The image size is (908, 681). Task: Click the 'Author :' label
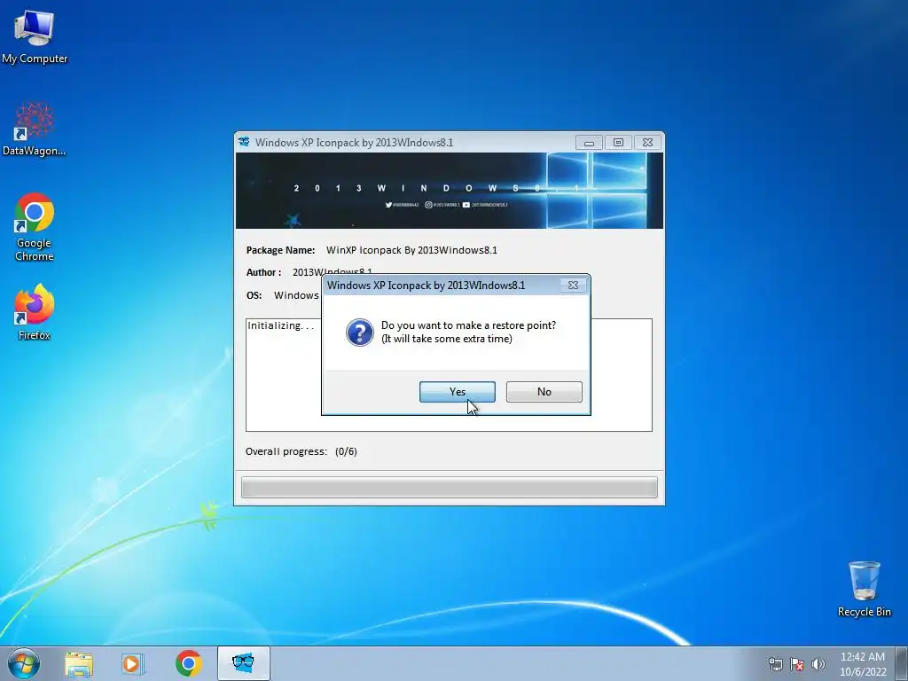point(263,272)
